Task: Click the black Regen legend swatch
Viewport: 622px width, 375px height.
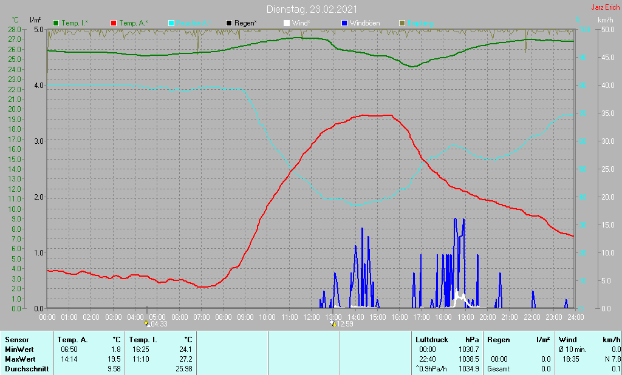Action: pos(229,24)
